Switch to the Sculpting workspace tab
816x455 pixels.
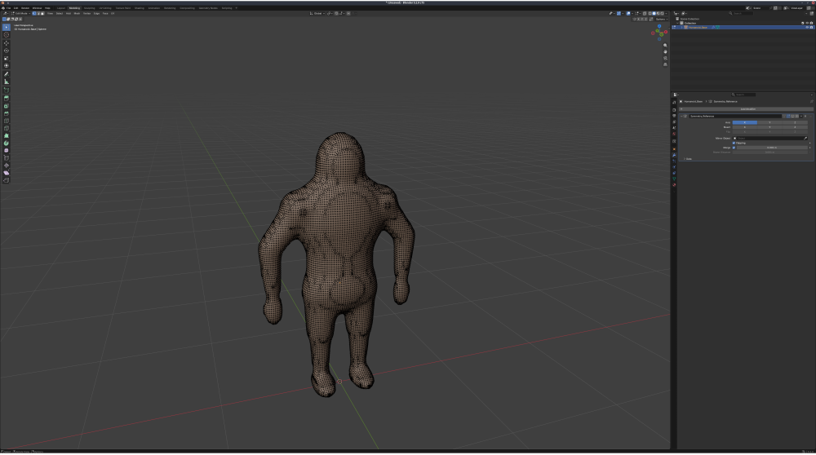click(90, 8)
